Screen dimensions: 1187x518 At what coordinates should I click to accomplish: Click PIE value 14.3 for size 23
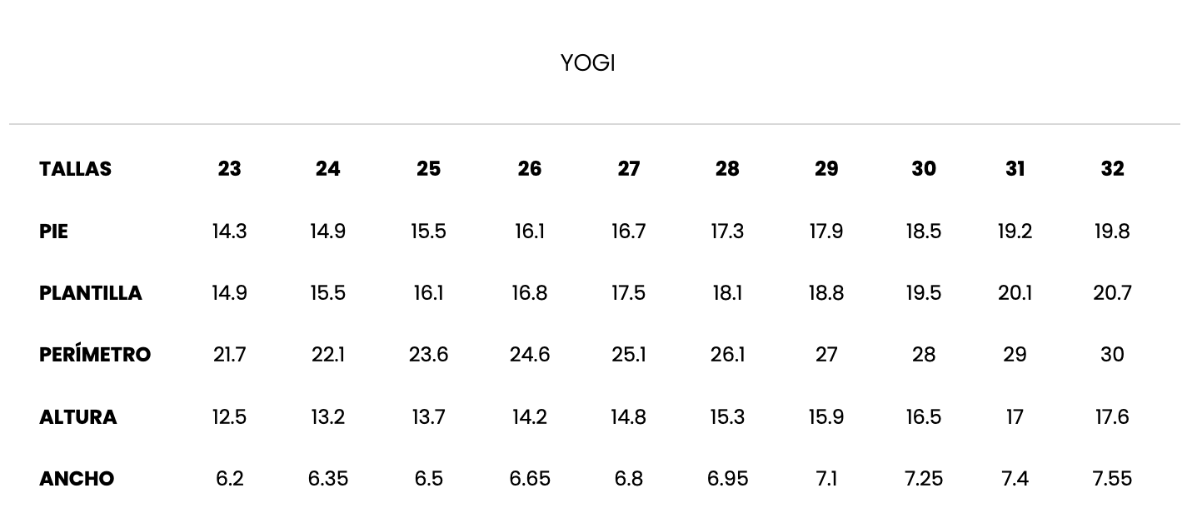[229, 232]
